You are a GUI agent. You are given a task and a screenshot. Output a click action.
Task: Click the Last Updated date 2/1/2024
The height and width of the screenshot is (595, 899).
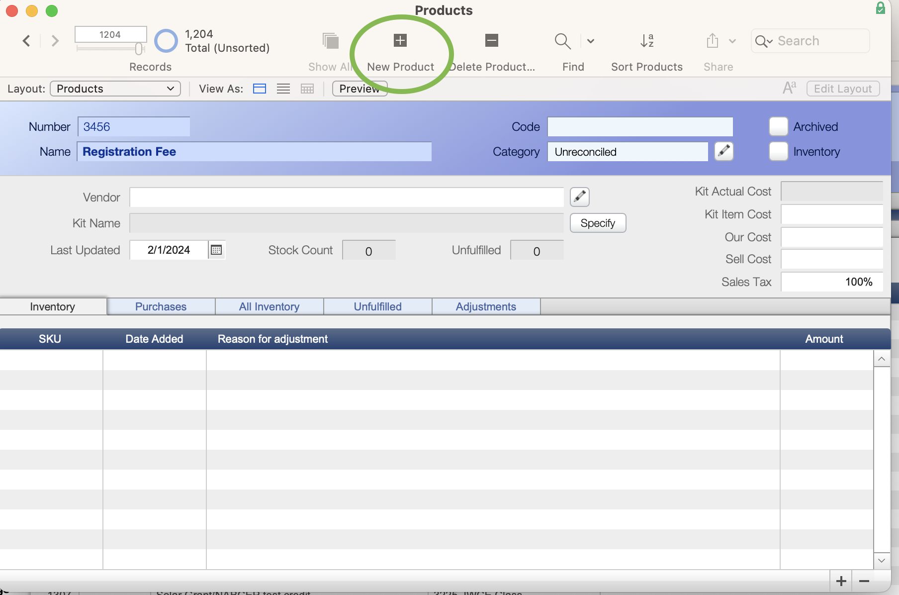click(x=169, y=250)
